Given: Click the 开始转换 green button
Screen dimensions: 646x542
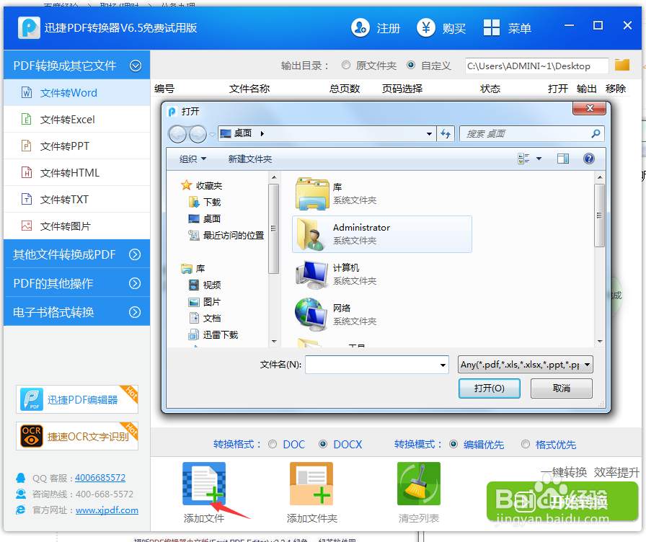Looking at the screenshot, I should tap(562, 501).
